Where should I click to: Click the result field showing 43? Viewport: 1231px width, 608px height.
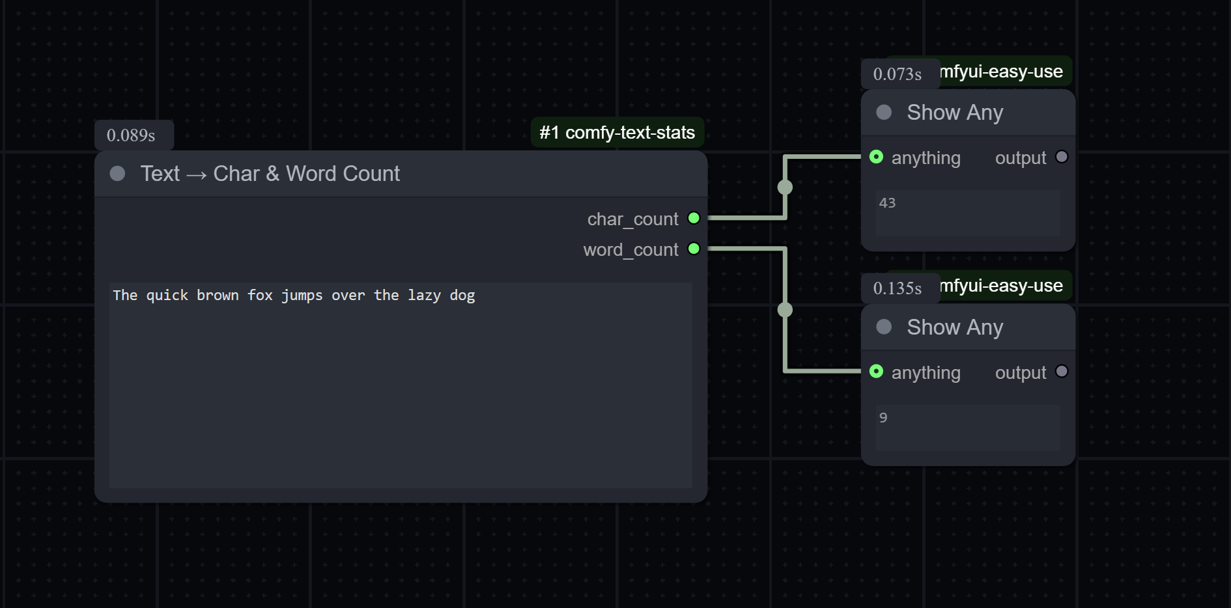click(x=968, y=213)
